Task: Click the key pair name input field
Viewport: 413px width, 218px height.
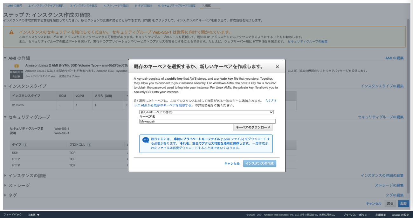Action: (x=207, y=121)
